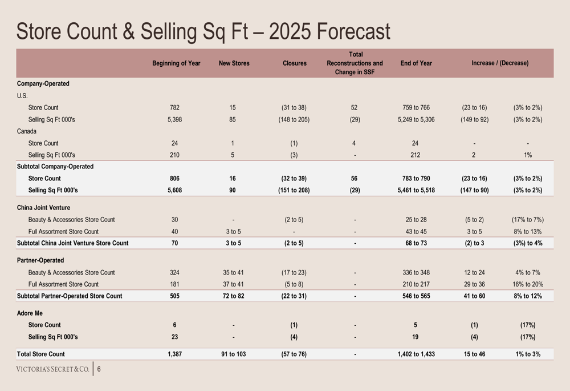Click the Victoria's Secret & Co. logo
The width and height of the screenshot is (570, 391).
[x=52, y=369]
